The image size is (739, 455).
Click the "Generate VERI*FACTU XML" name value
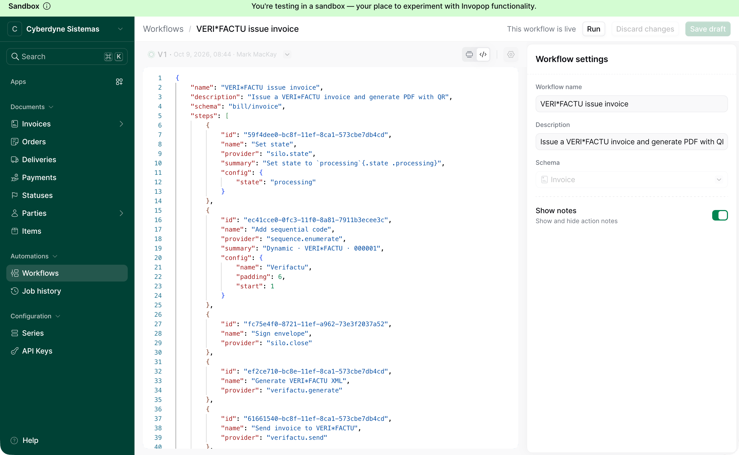[299, 381]
